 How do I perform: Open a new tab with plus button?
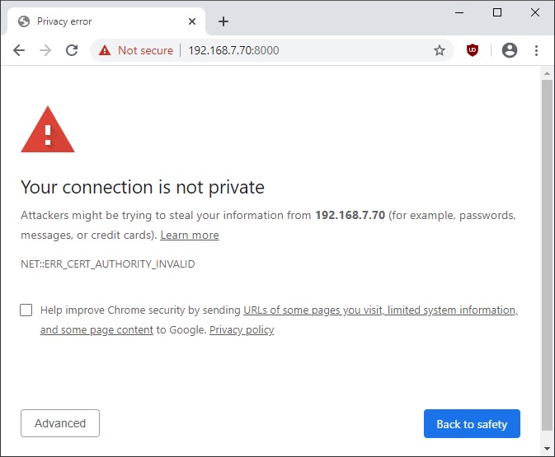(x=223, y=21)
